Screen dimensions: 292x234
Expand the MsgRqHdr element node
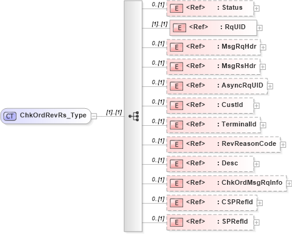(263, 47)
